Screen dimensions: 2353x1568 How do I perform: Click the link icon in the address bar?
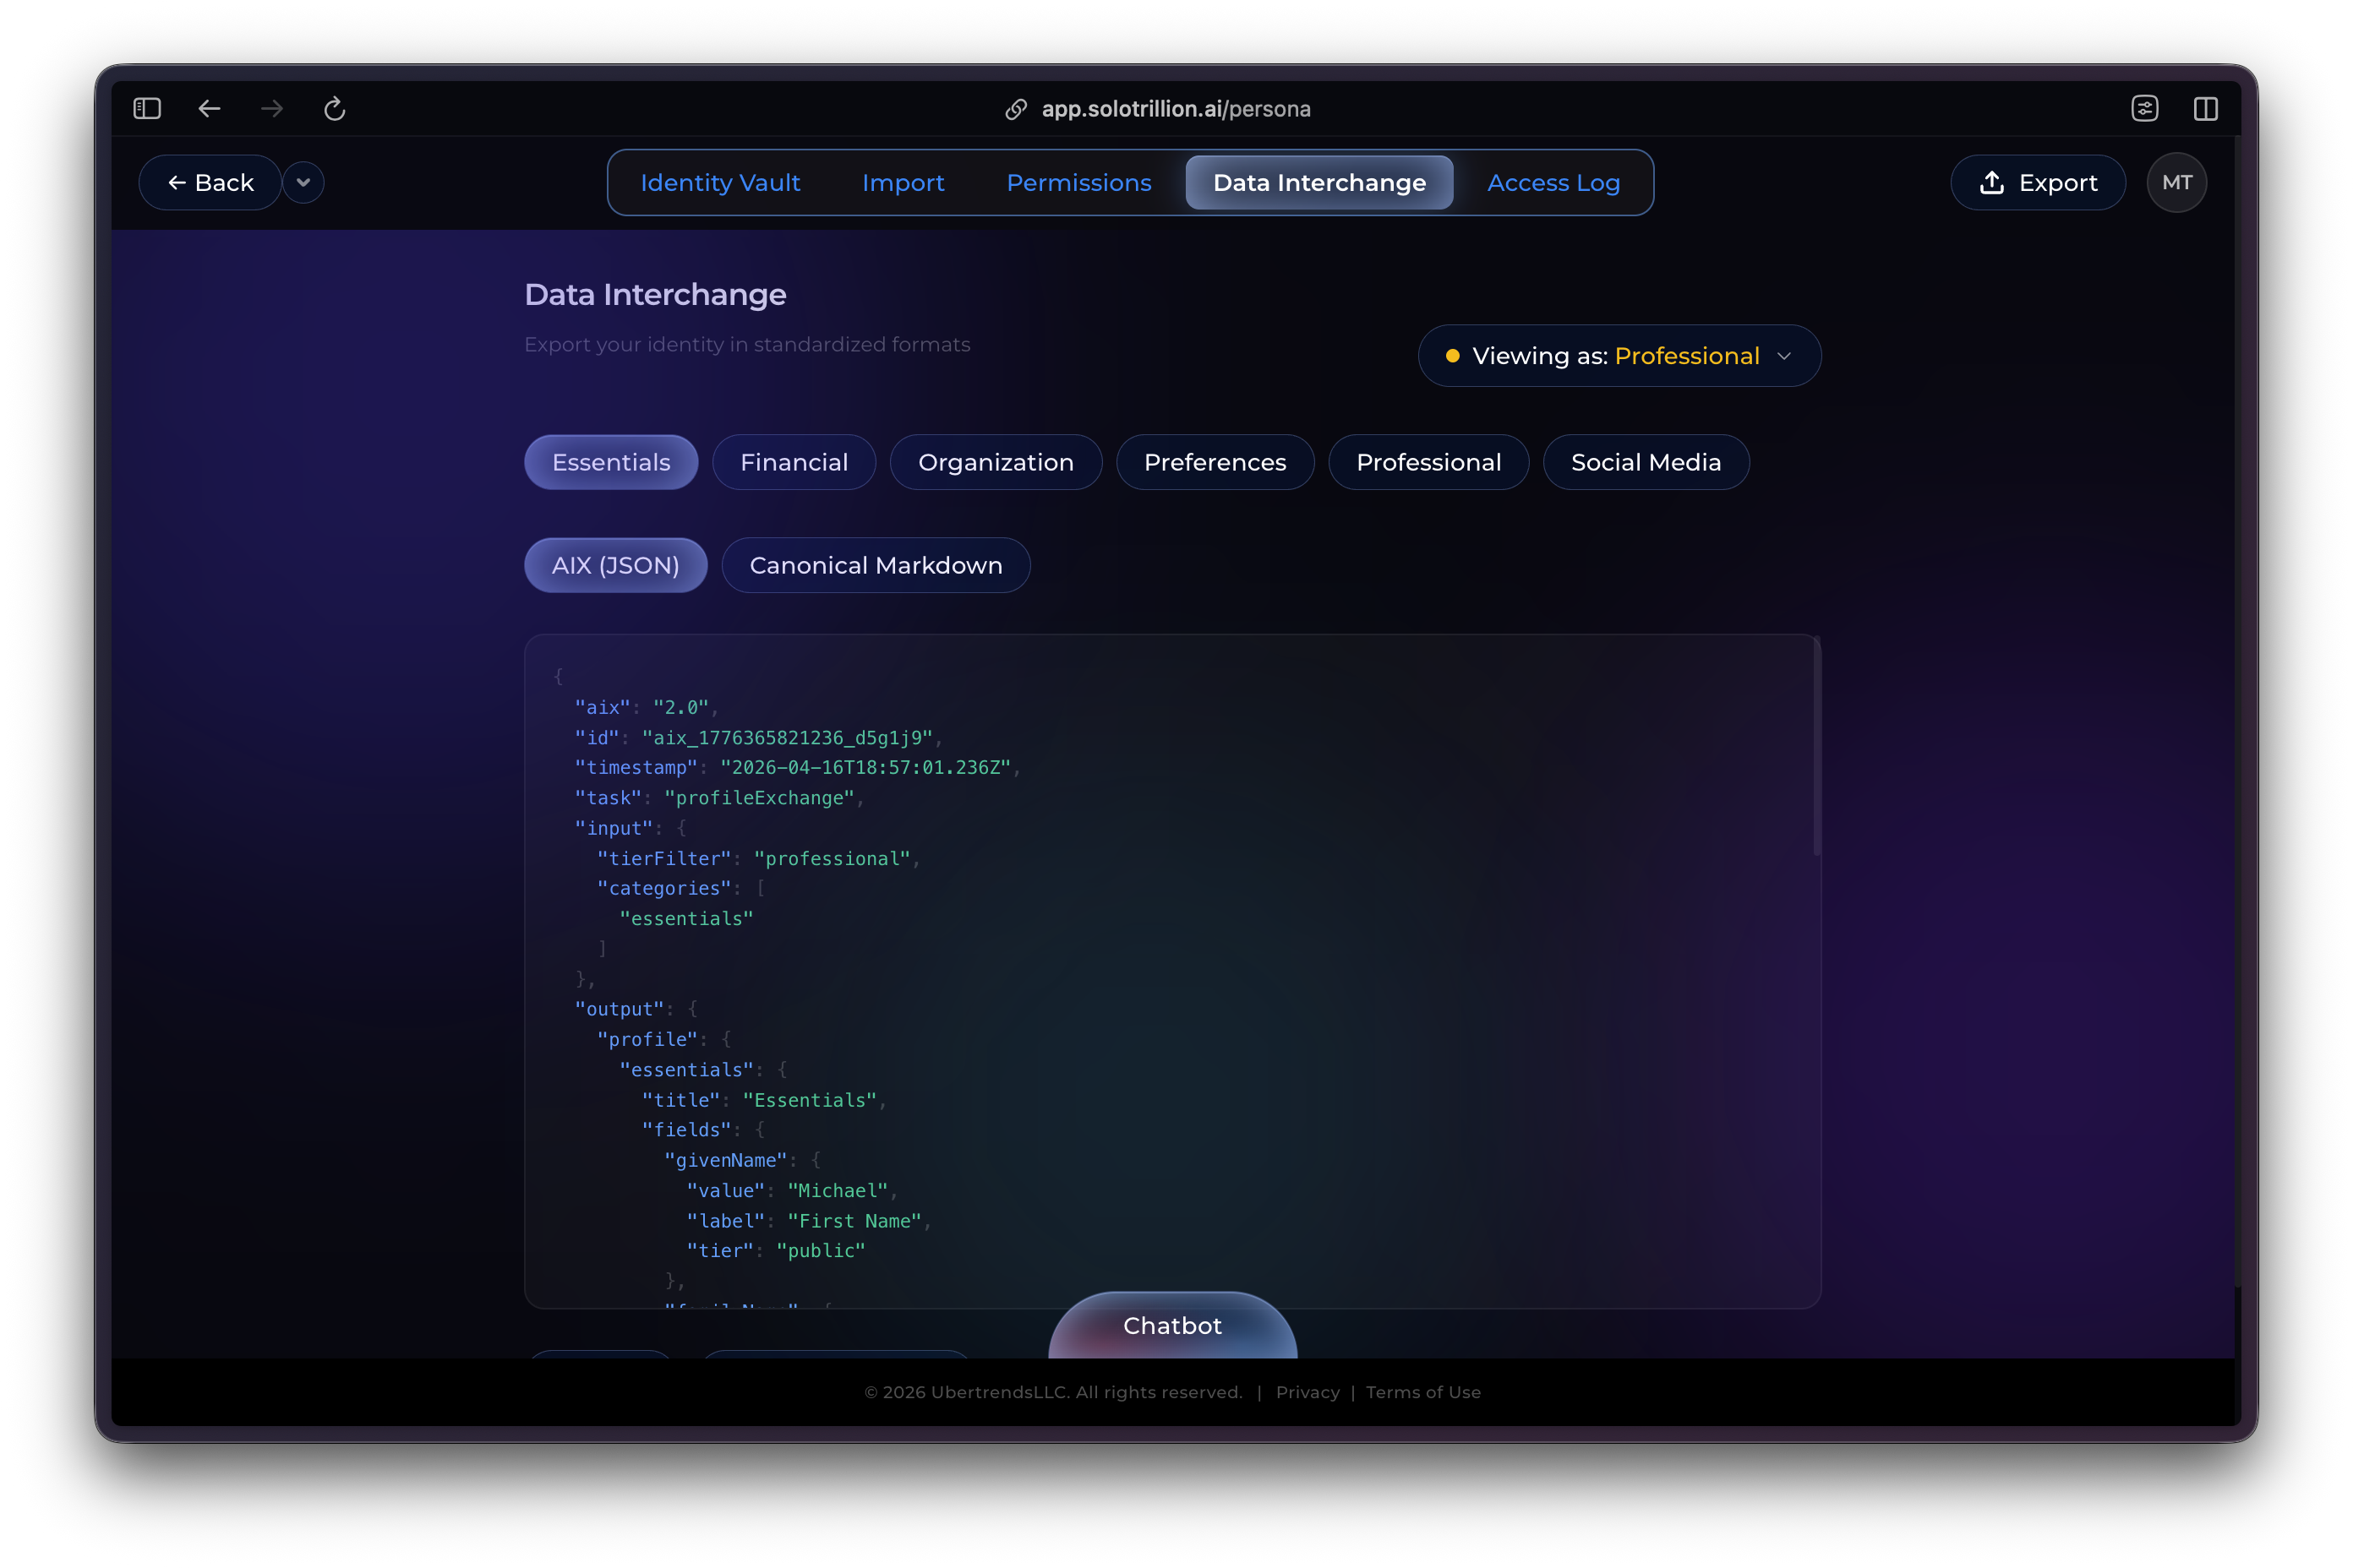click(1017, 109)
